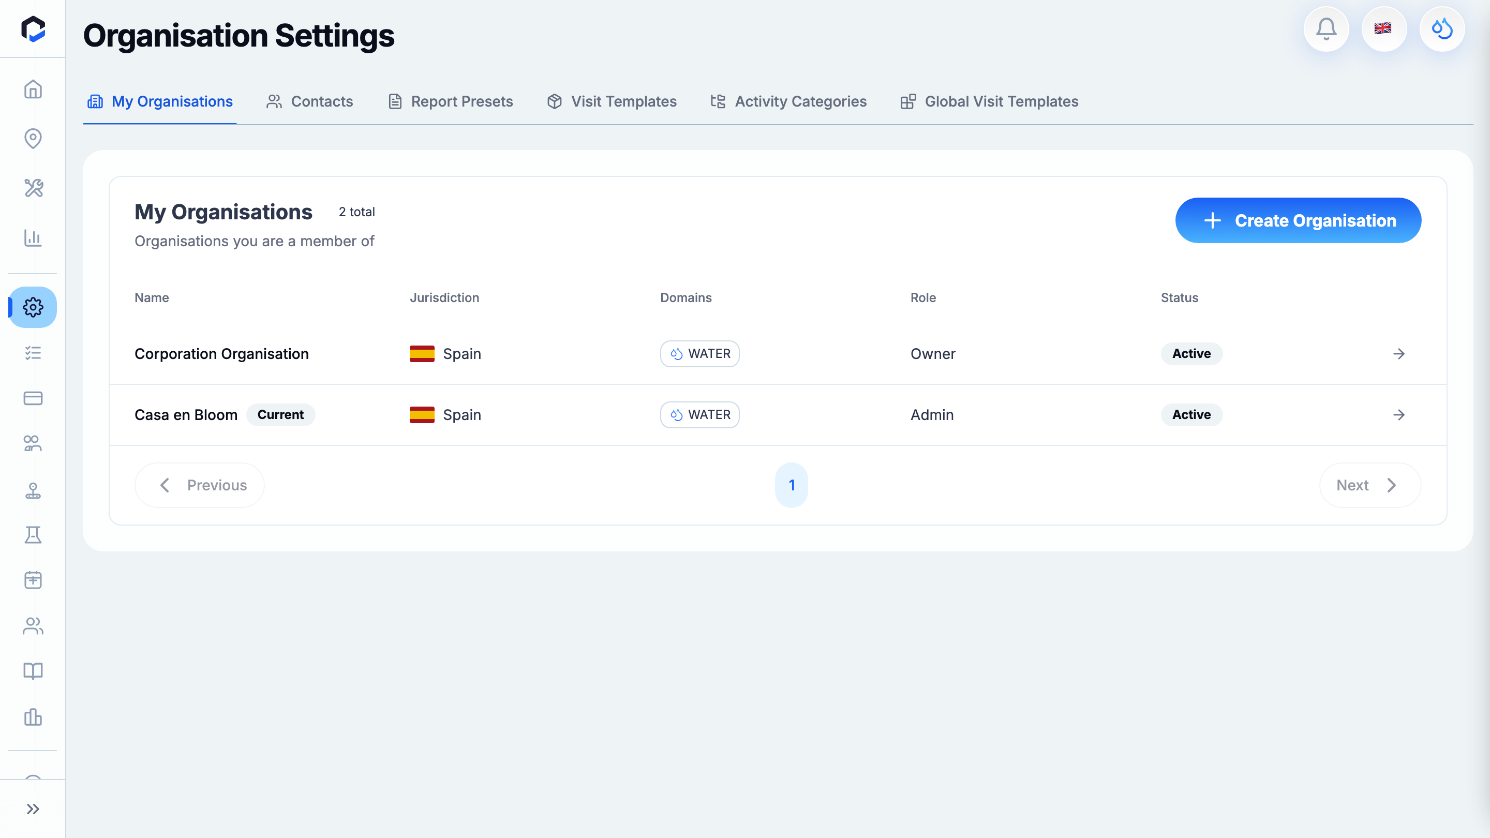
Task: Select the settings gear sidebar icon
Action: pyautogui.click(x=33, y=307)
